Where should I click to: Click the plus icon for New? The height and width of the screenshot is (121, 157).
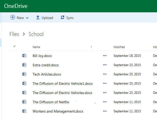click(x=13, y=17)
